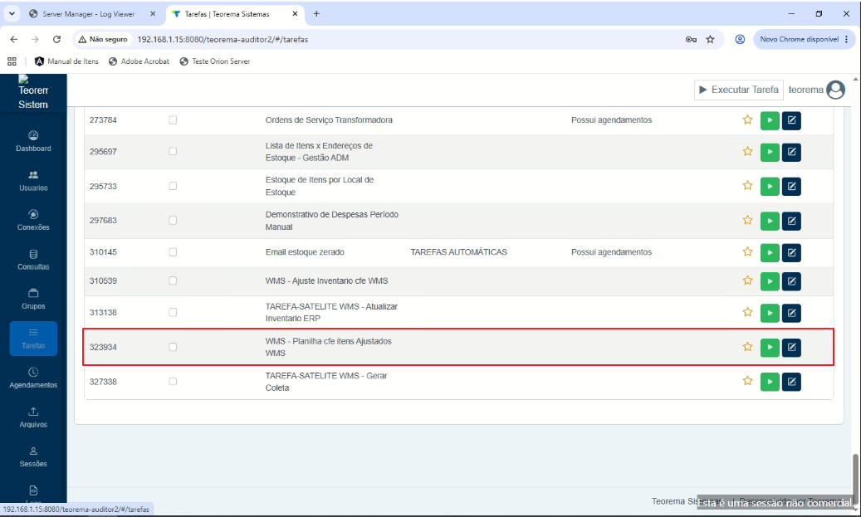Open the Chrome tab search dropdown
This screenshot has width=861, height=517.
point(12,14)
